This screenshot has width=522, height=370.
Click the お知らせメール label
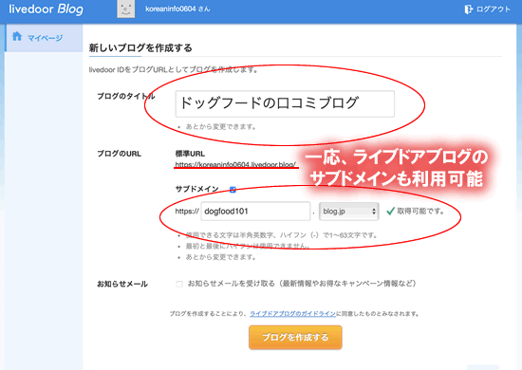pos(122,285)
